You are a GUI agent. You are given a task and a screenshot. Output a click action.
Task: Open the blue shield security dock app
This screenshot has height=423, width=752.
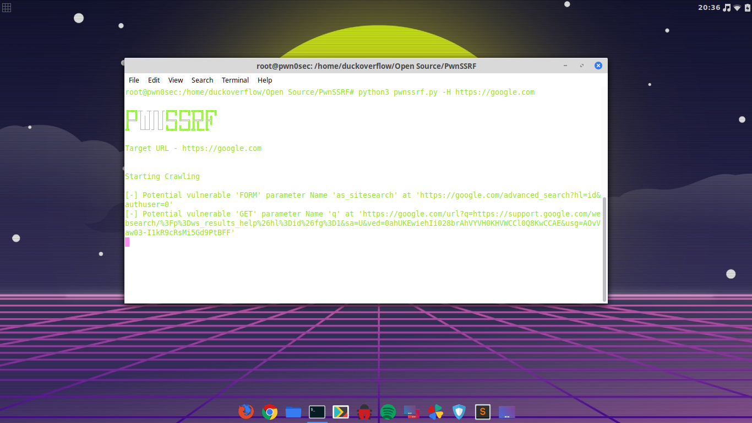point(459,411)
